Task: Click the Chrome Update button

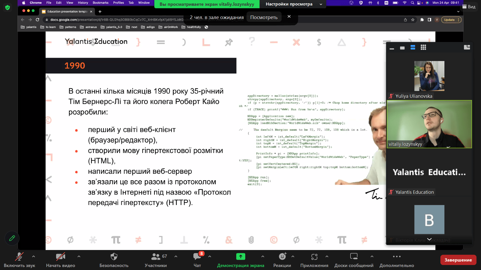Action: tap(451, 20)
